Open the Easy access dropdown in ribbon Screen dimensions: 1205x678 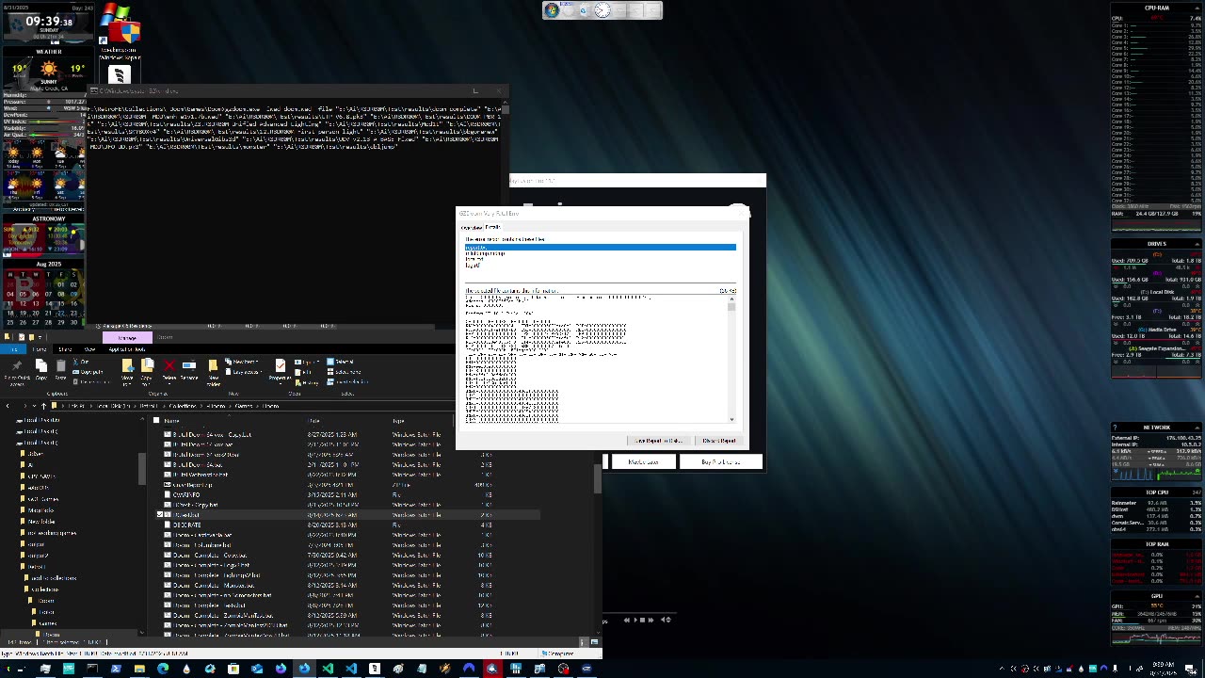pyautogui.click(x=244, y=372)
